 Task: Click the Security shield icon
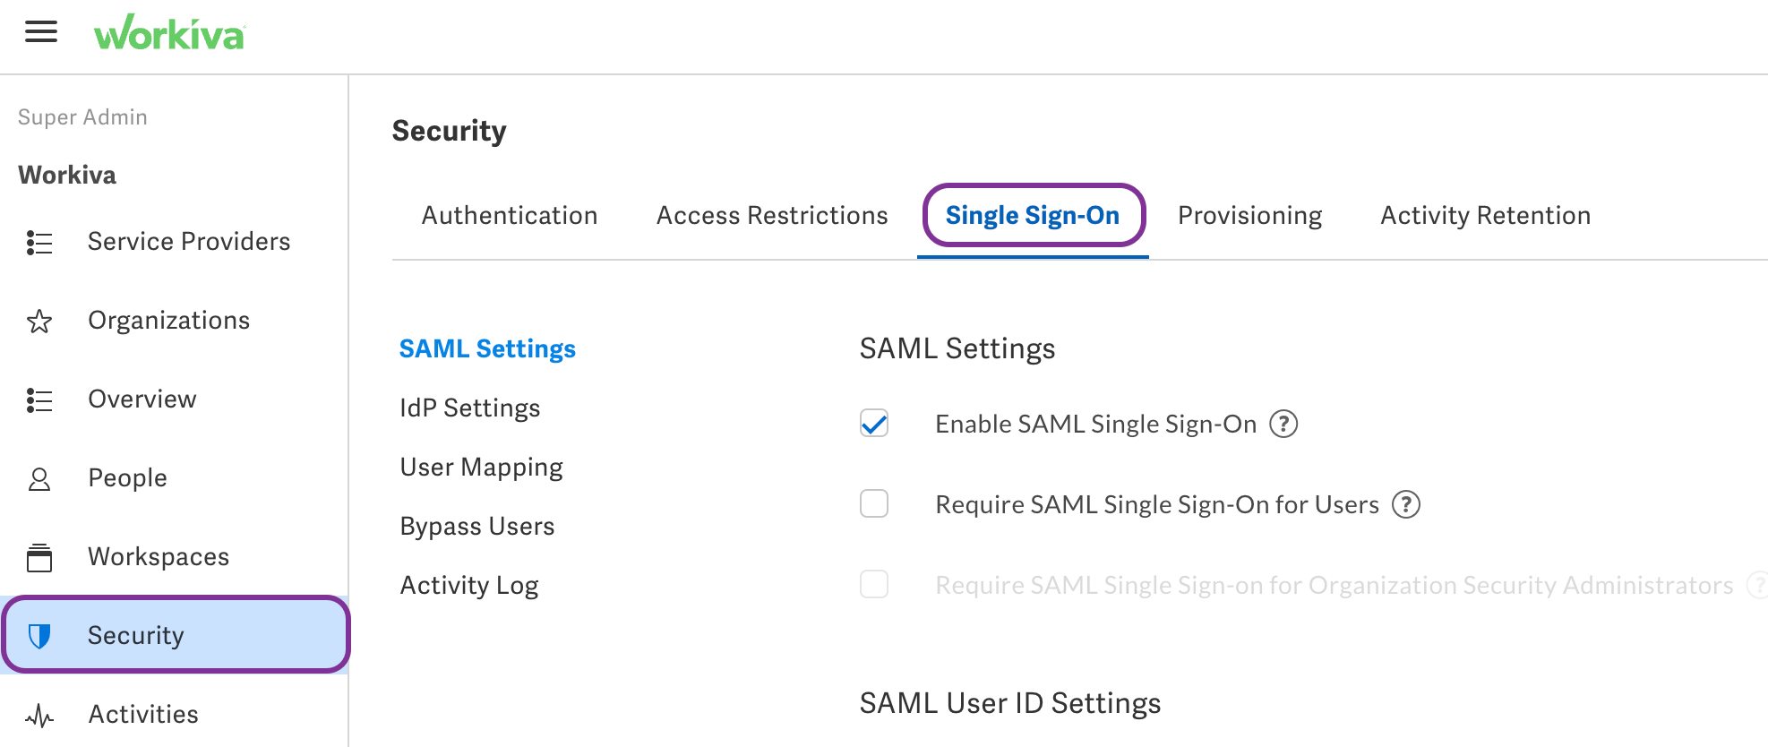pos(39,636)
